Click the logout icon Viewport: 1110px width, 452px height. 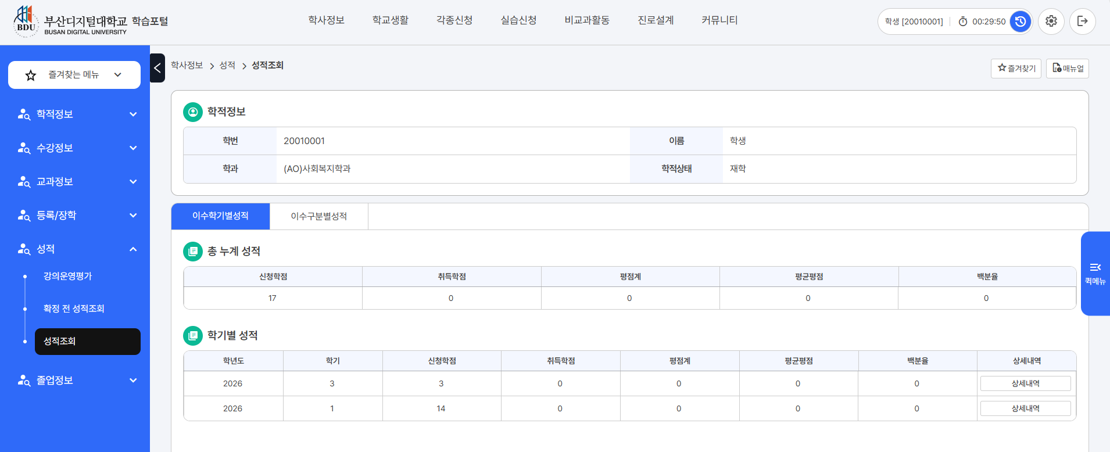click(1083, 21)
